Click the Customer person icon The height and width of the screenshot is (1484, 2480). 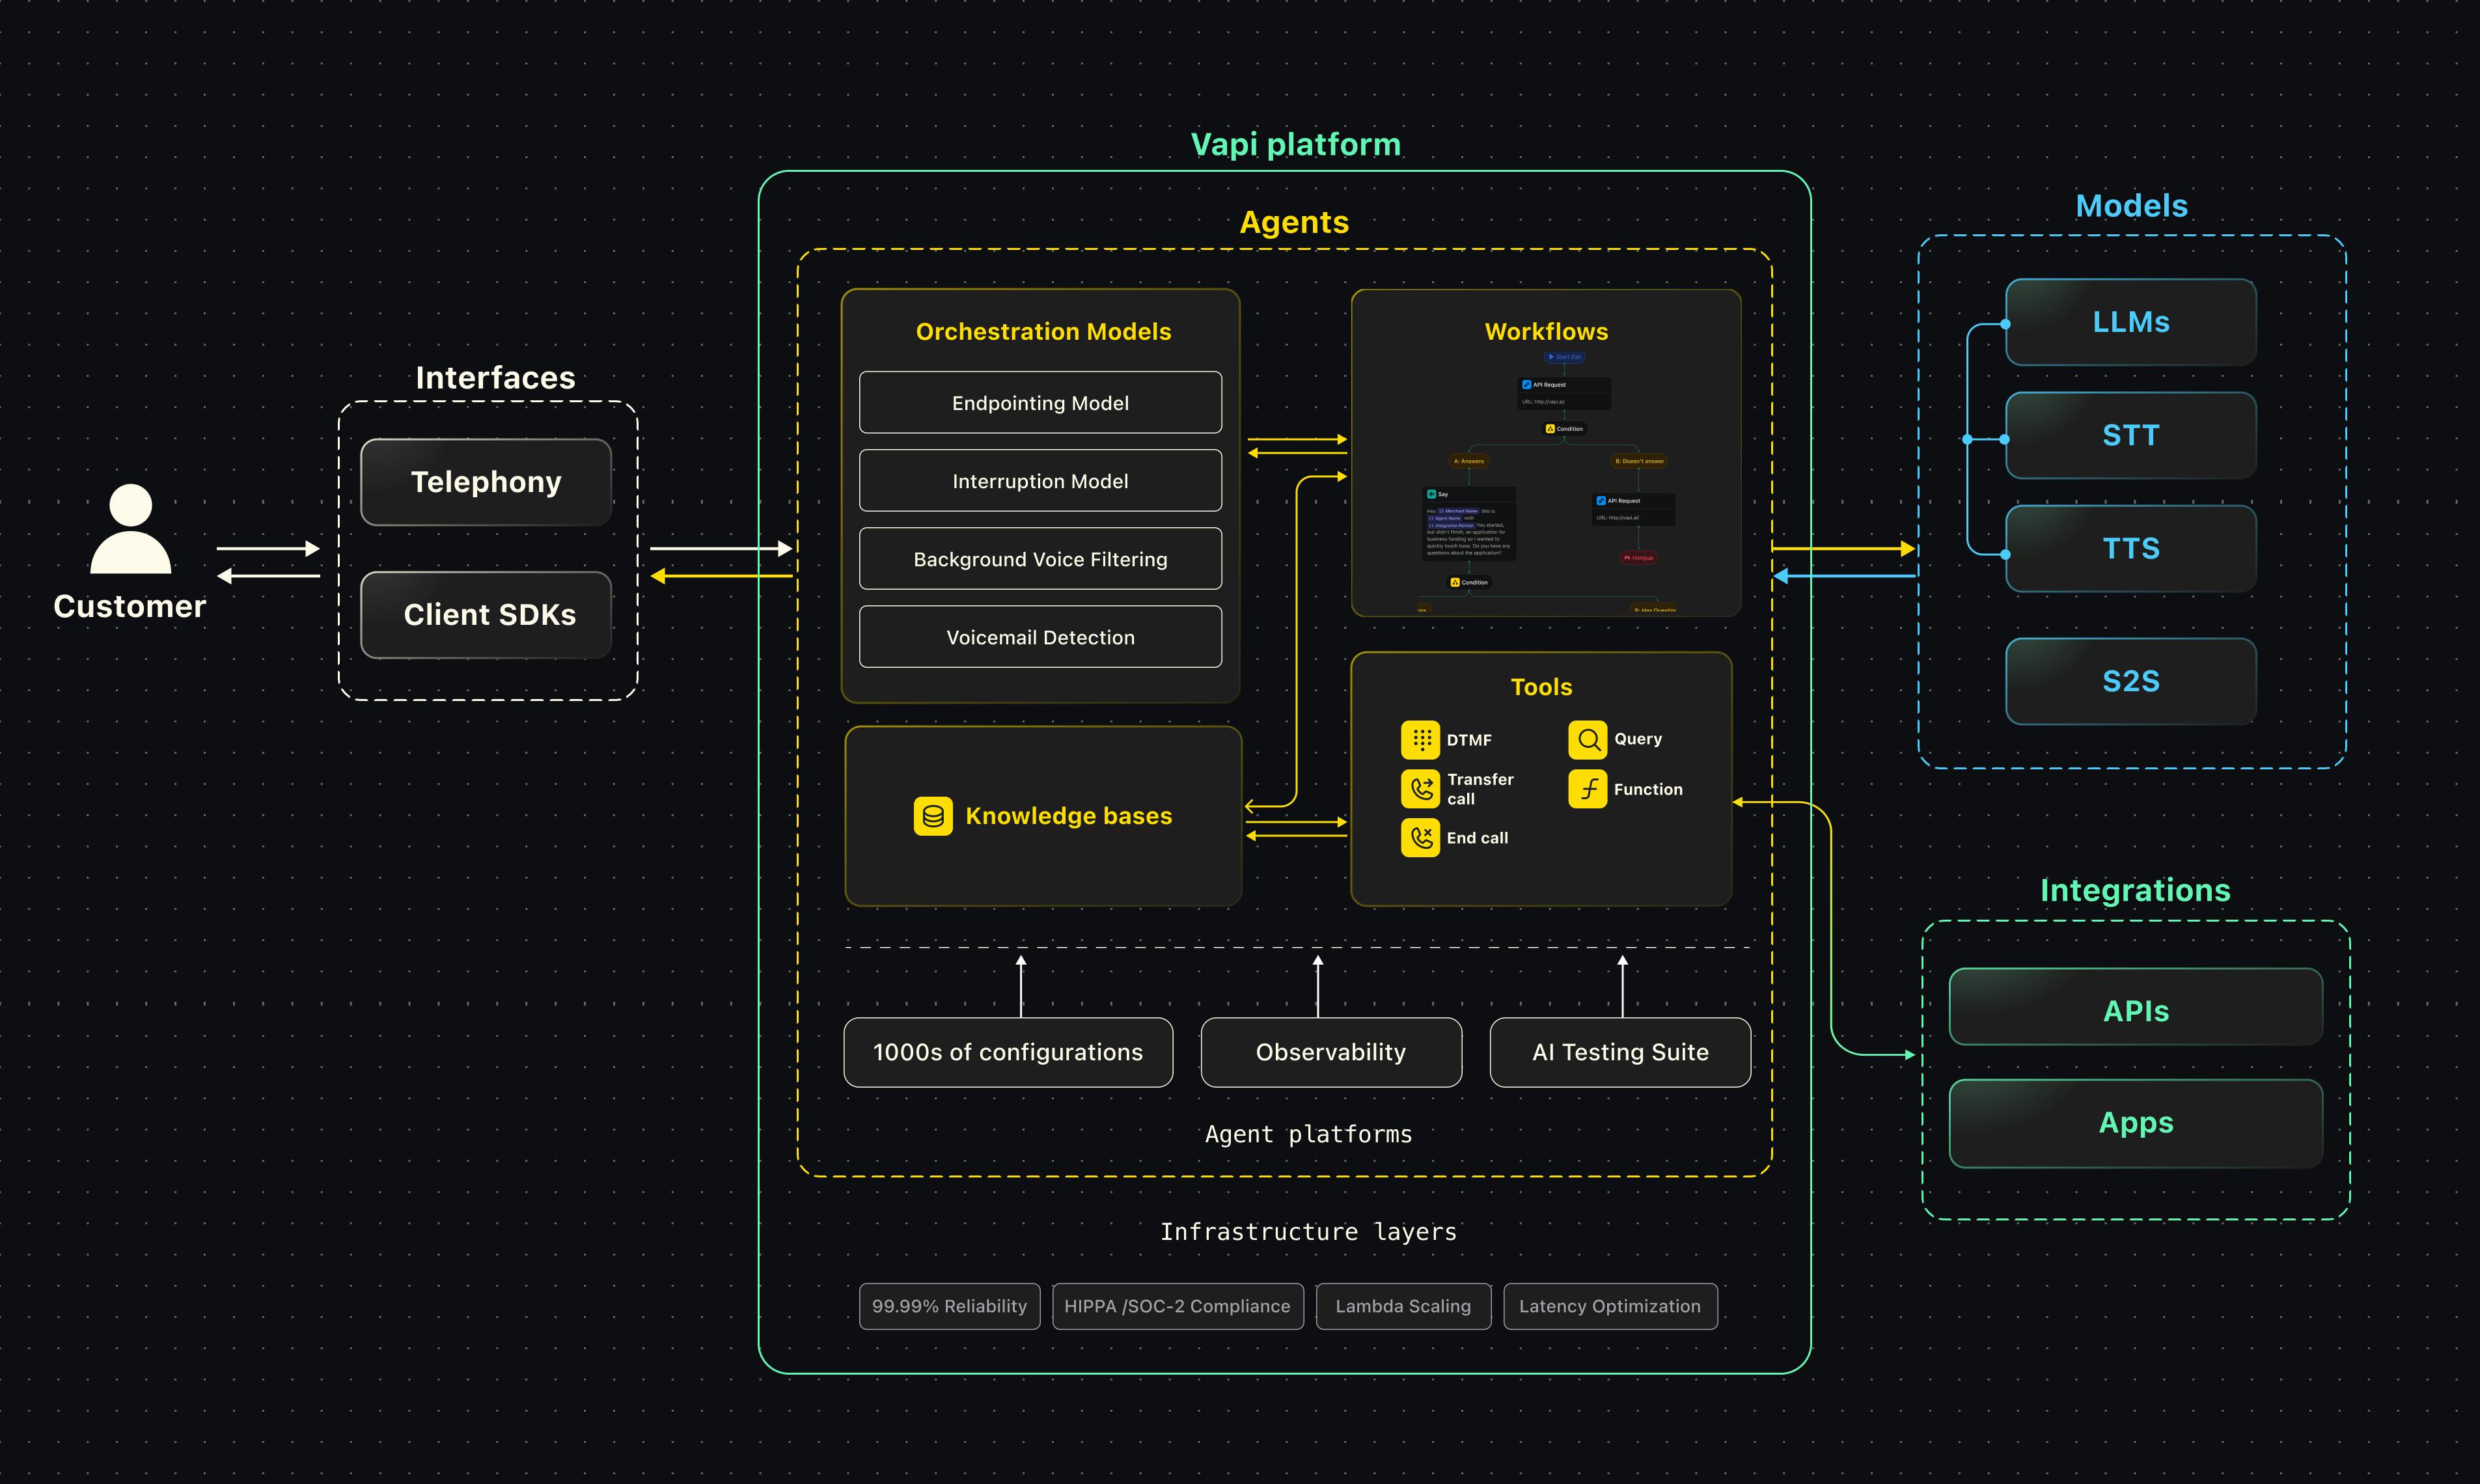point(130,528)
